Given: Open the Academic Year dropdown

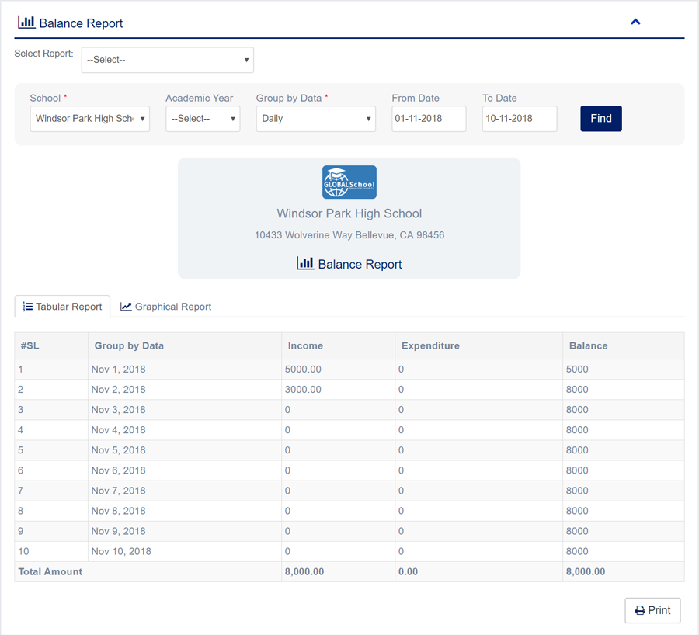Looking at the screenshot, I should click(203, 119).
